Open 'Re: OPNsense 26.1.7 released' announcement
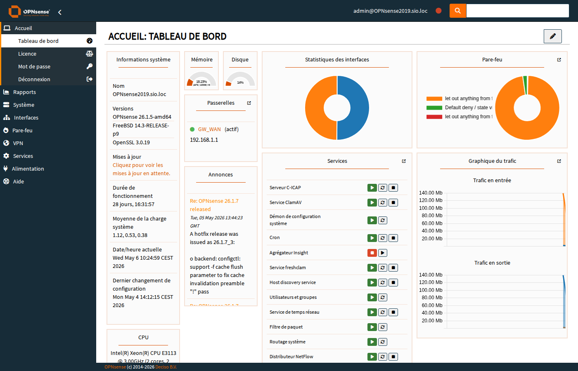The image size is (578, 371). pos(214,205)
